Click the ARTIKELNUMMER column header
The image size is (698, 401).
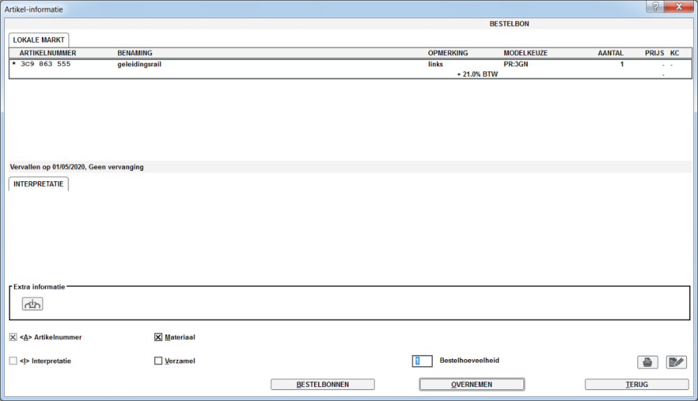click(x=47, y=53)
